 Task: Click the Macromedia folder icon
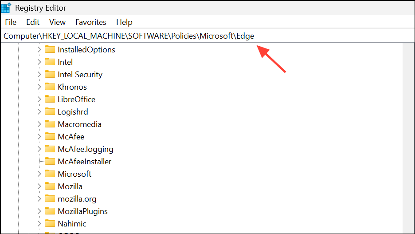point(50,124)
